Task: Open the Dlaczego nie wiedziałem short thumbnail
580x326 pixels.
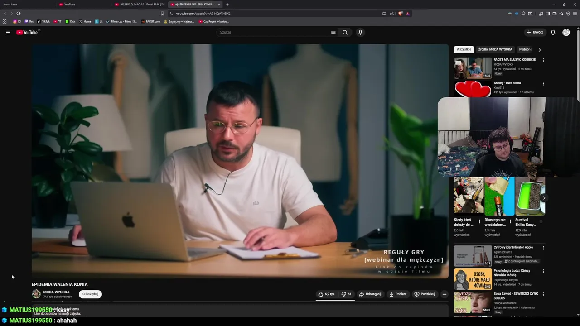Action: (x=499, y=196)
